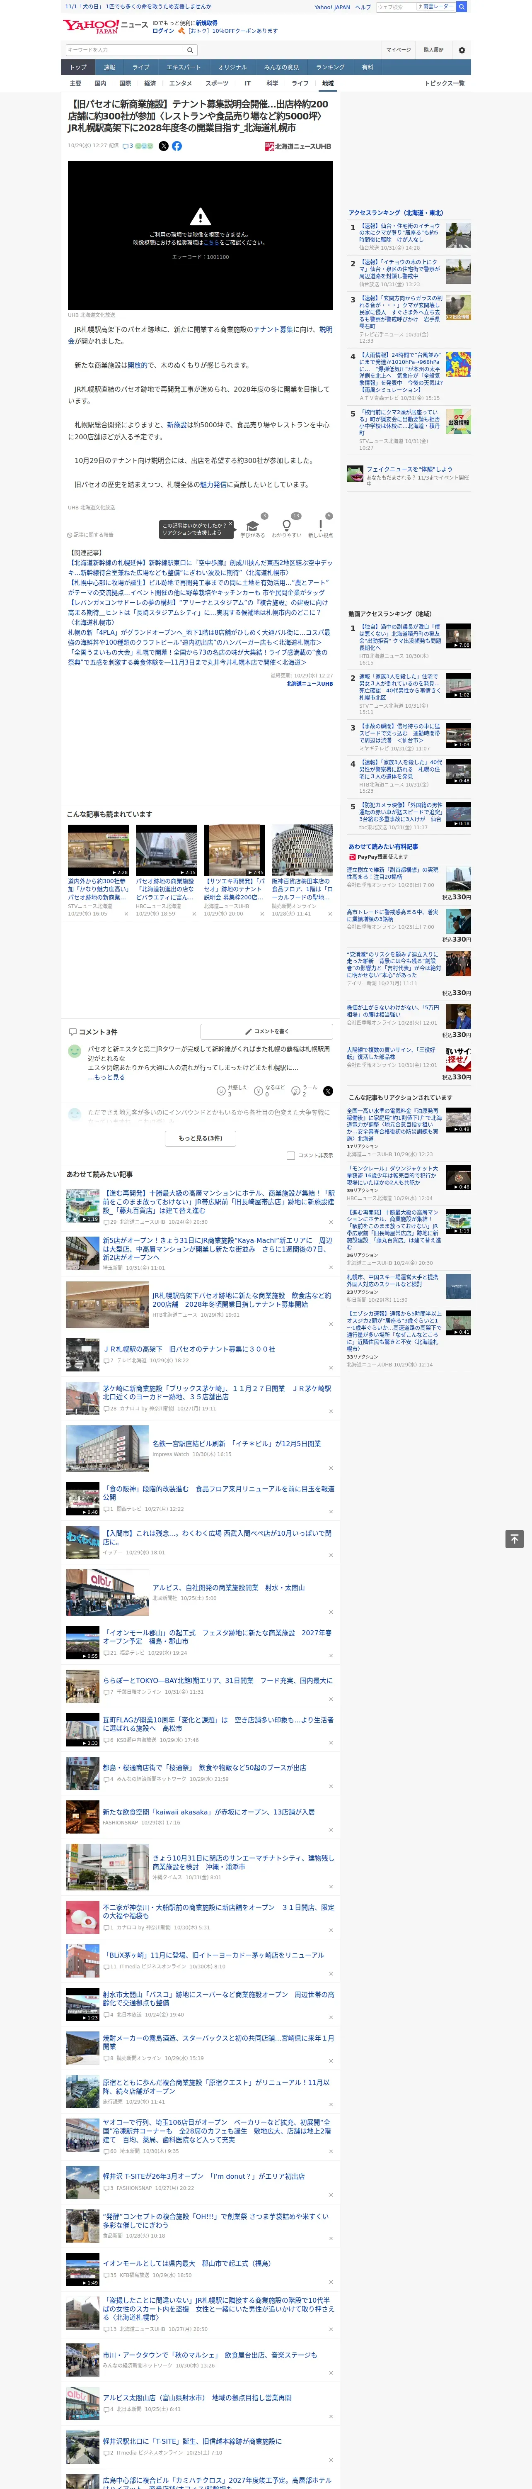Open the 画面レーダー search dropdown

click(436, 7)
